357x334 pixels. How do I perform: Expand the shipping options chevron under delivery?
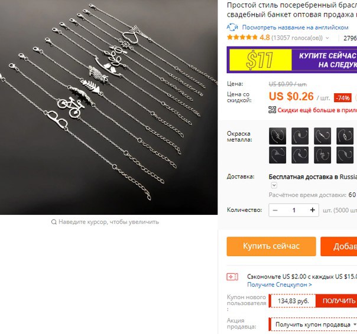(x=274, y=185)
